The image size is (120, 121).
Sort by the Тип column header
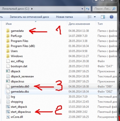100,24
